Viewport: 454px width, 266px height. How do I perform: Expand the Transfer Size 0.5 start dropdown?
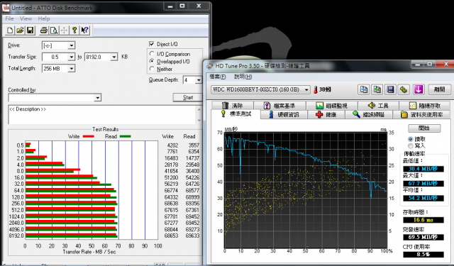tap(71, 57)
